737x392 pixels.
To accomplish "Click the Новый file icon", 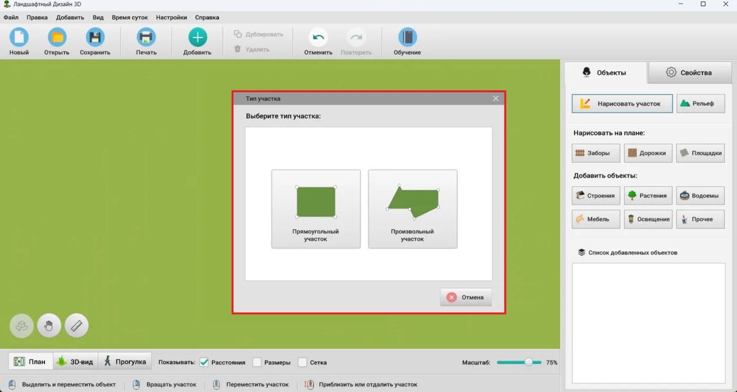I will point(19,37).
